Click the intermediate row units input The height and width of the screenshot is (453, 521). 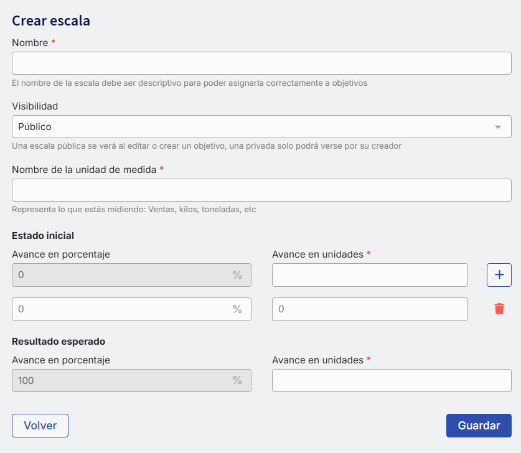[x=370, y=309]
